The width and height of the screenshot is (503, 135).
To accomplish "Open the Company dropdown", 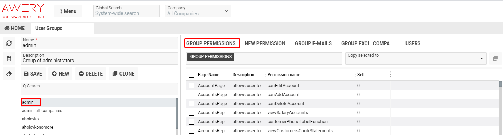I will click(x=198, y=11).
